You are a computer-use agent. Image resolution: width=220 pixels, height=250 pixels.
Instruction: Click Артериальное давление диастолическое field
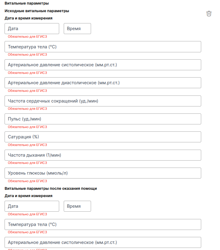click(103, 83)
